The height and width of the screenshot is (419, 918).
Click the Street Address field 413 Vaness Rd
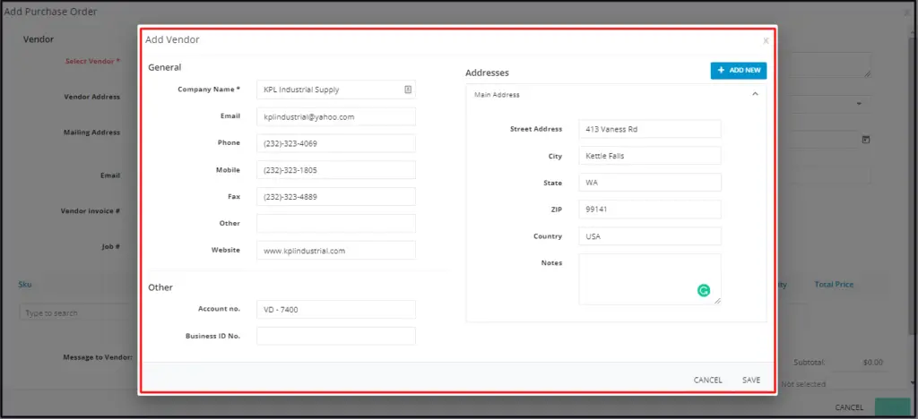(x=650, y=129)
